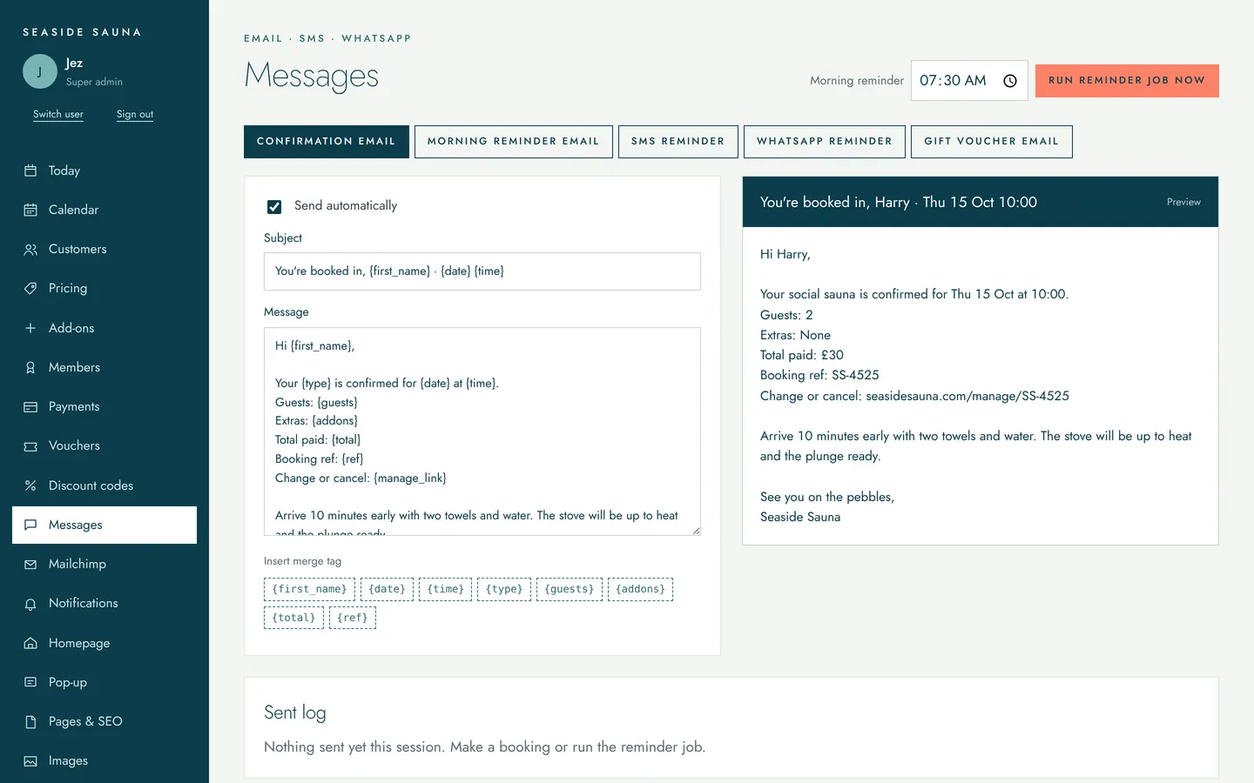Click the Images picture icon
1254x783 pixels.
pos(30,760)
